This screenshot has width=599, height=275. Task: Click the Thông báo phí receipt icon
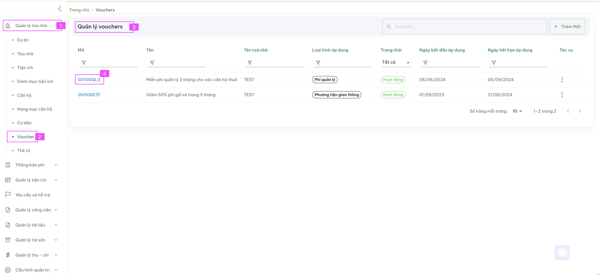pos(8,165)
